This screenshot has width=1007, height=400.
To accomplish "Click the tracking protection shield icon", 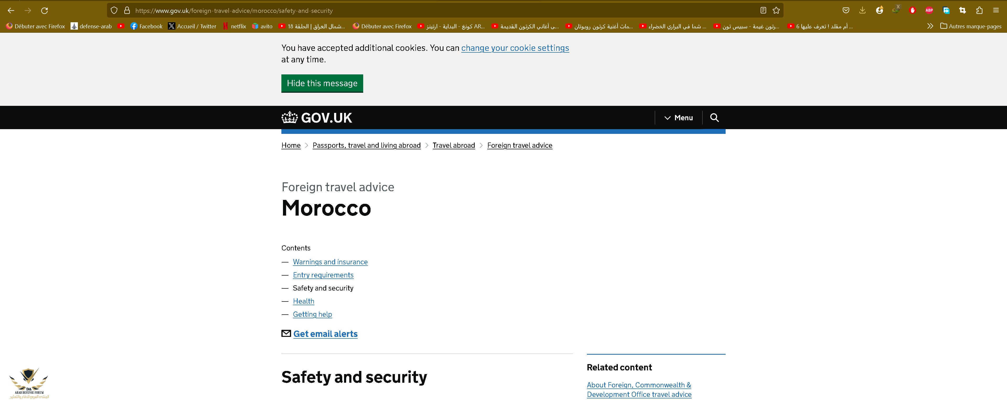I will tap(114, 10).
